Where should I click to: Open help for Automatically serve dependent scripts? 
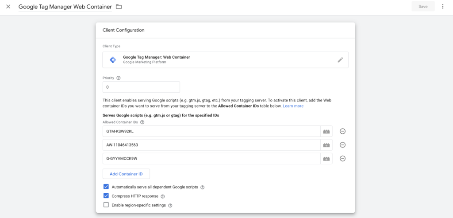click(x=203, y=188)
